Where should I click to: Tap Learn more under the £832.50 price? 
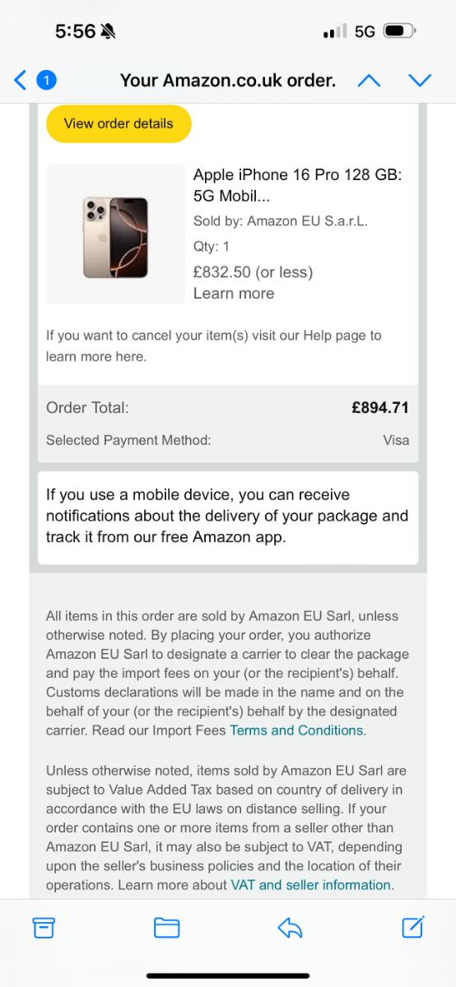pyautogui.click(x=234, y=294)
